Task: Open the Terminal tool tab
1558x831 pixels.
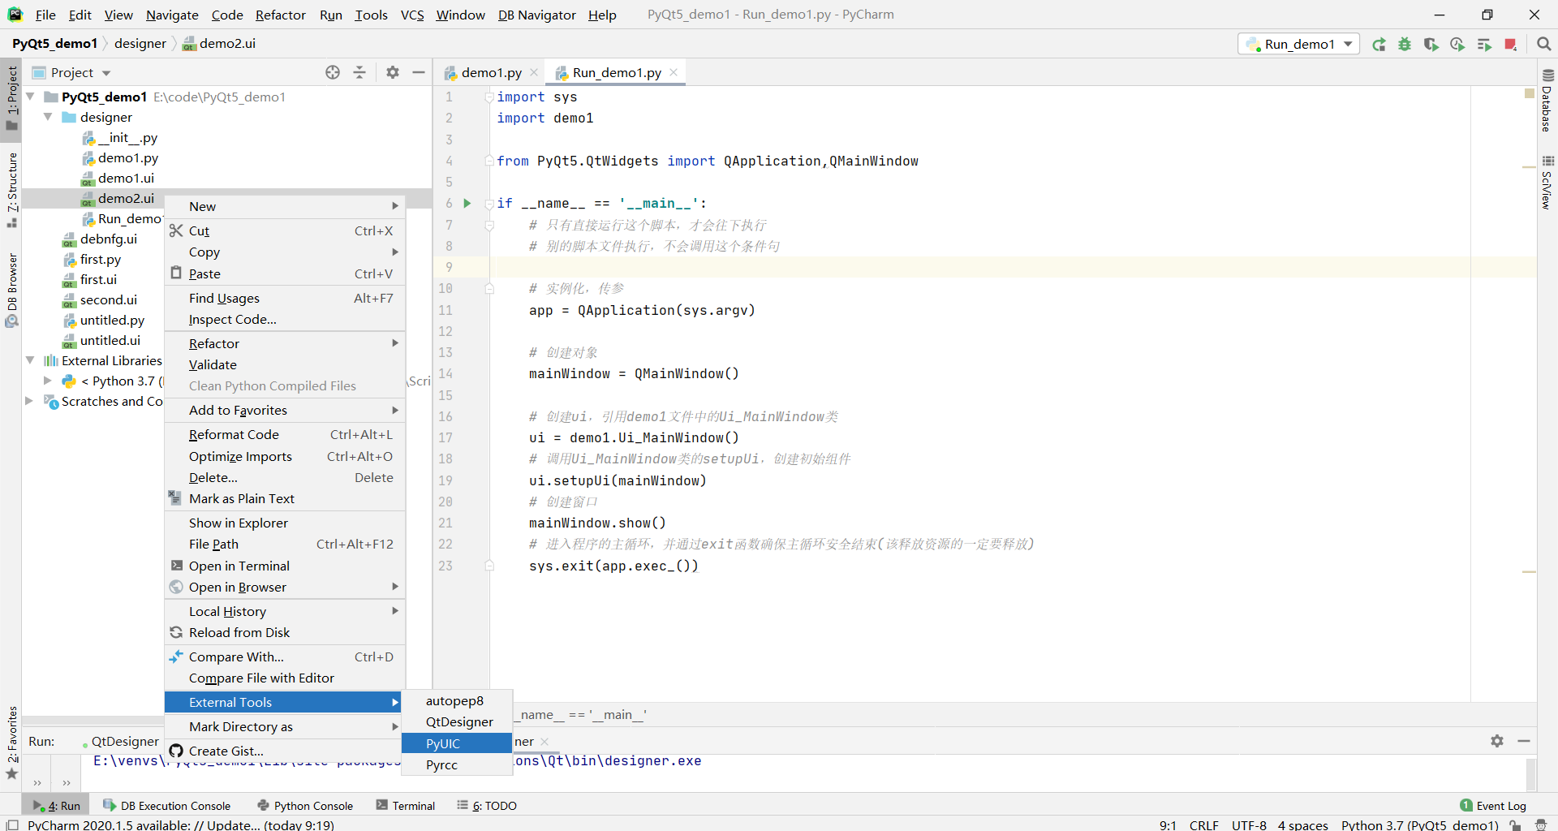Action: coord(405,806)
